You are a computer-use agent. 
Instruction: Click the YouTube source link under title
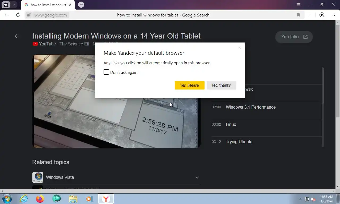(44, 44)
